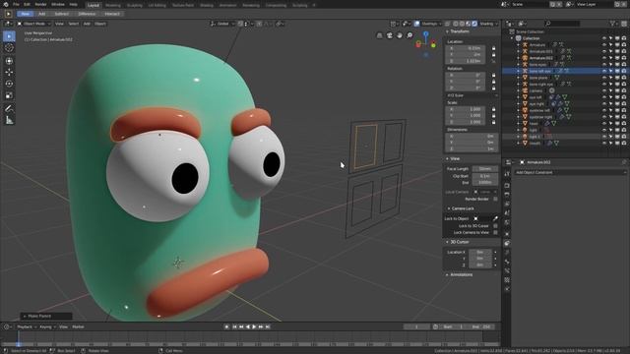Open the Render properties tab icon

(x=507, y=186)
